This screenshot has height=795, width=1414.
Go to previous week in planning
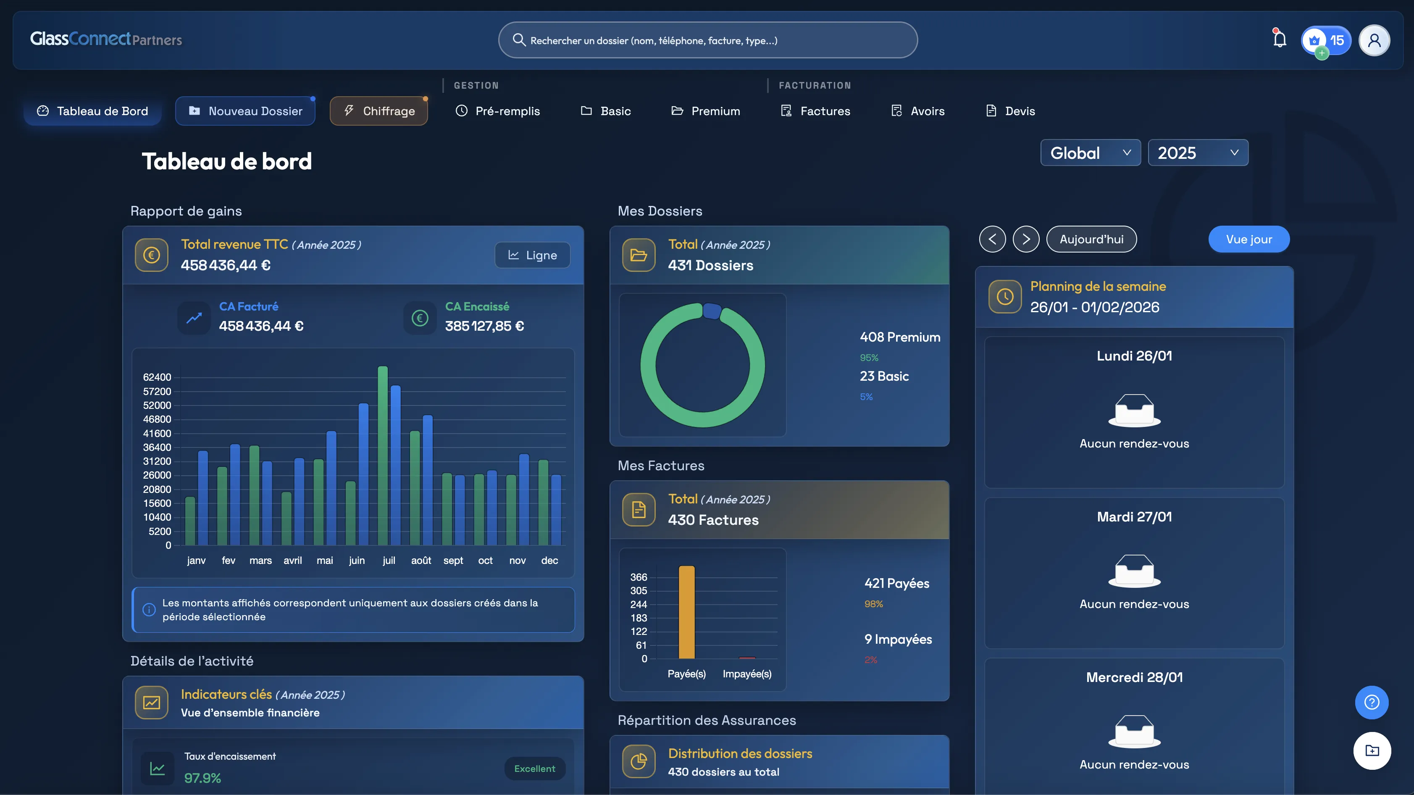click(x=992, y=240)
